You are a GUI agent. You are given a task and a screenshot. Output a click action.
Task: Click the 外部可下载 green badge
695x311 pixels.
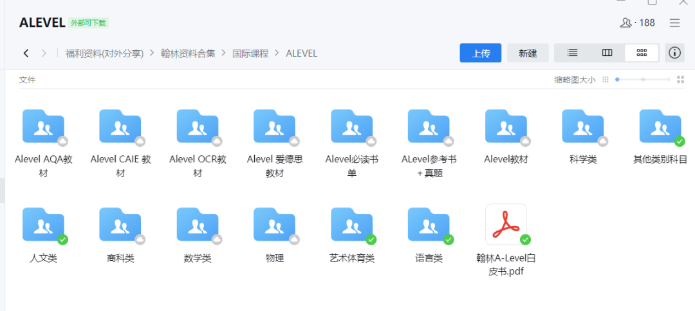[88, 23]
